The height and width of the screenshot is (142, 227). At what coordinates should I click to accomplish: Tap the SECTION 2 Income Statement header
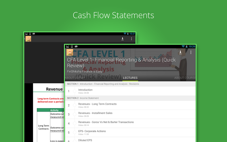[130, 98]
